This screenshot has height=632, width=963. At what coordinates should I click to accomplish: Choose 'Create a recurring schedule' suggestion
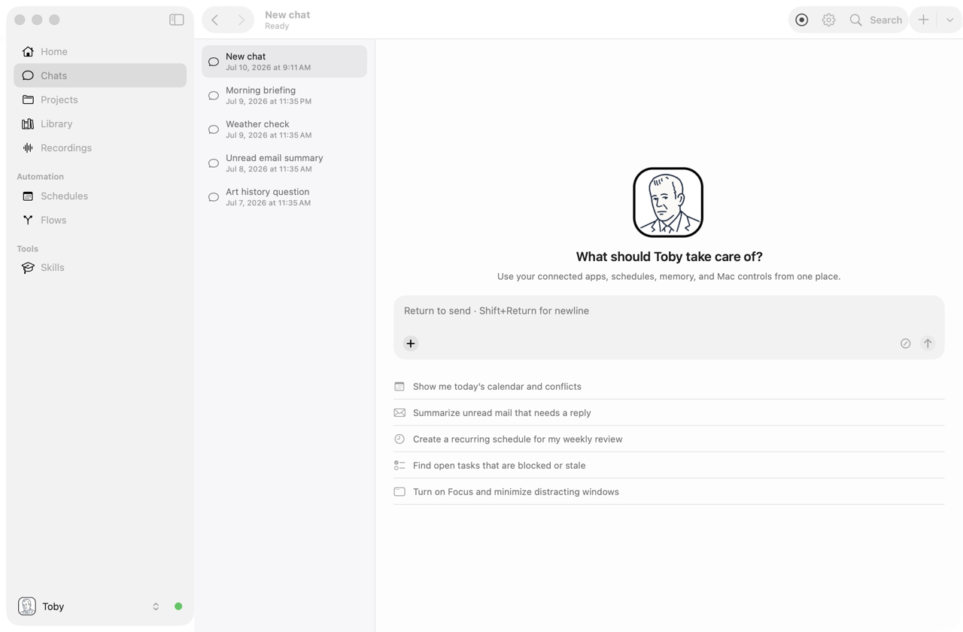669,439
